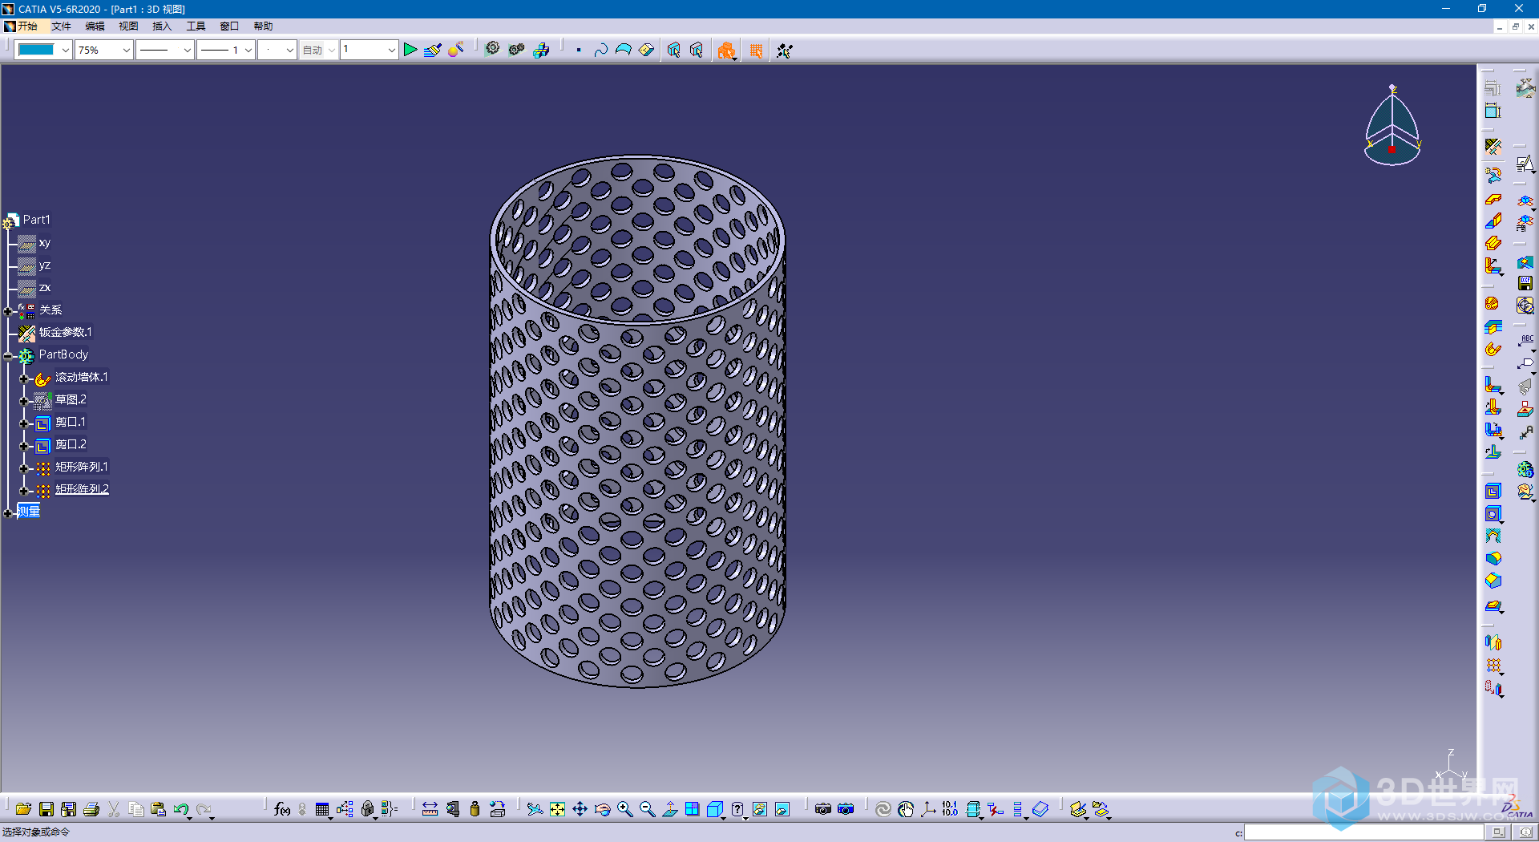This screenshot has width=1539, height=842.
Task: Select the yz plane in tree
Action: [44, 265]
